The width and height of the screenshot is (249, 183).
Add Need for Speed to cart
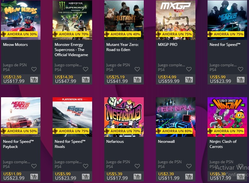coord(241,80)
